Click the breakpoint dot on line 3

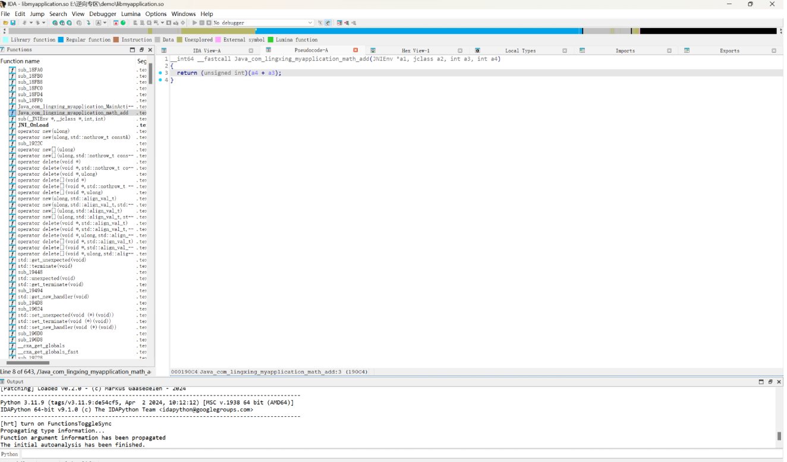click(160, 73)
